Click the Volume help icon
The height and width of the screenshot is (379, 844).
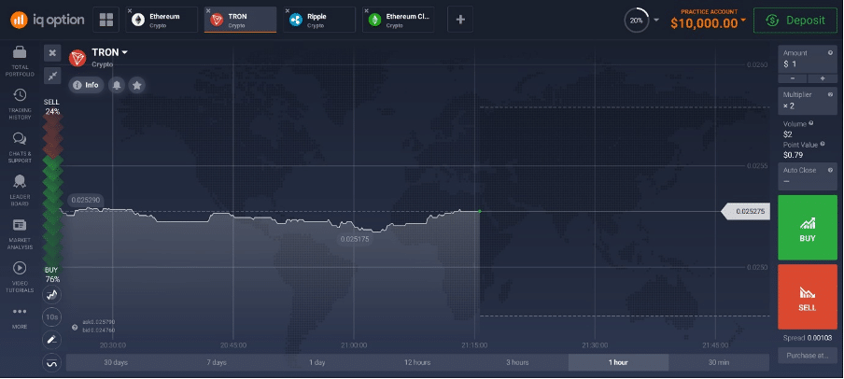click(x=811, y=123)
